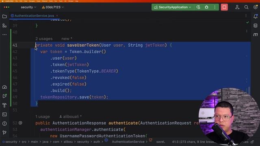Click the green inspections checkmark widget

click(x=247, y=22)
